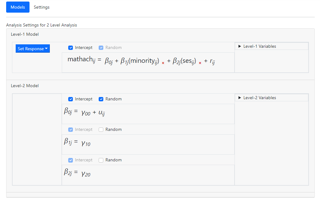Uncheck Intercept for the β0j equation
This screenshot has width=320, height=202.
[70, 99]
